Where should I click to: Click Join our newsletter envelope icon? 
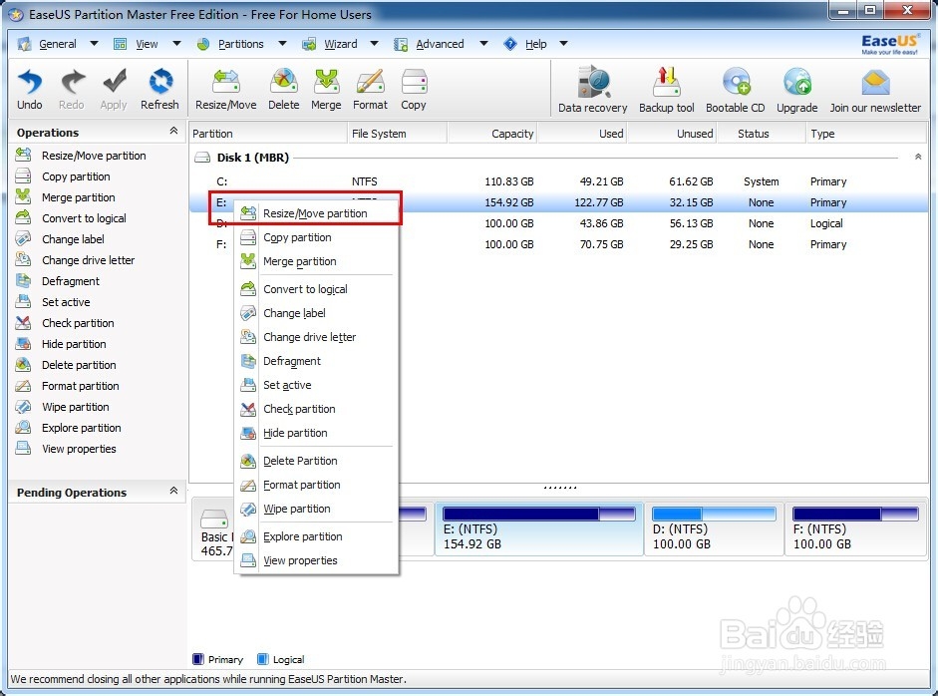[x=876, y=83]
